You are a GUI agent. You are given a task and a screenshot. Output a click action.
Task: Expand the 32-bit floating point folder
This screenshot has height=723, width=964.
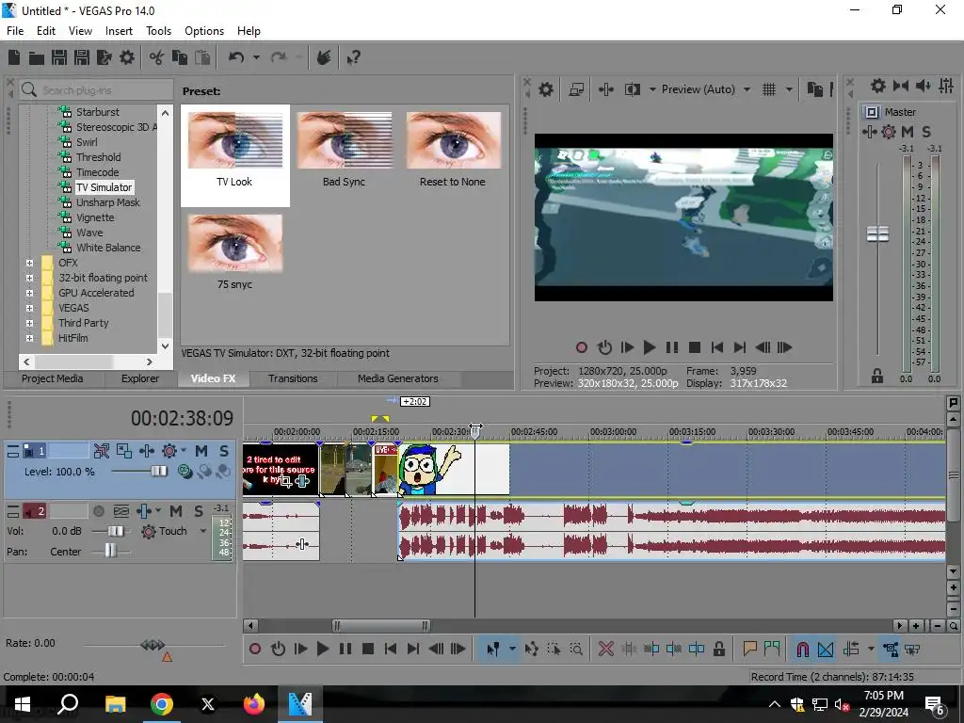[29, 278]
